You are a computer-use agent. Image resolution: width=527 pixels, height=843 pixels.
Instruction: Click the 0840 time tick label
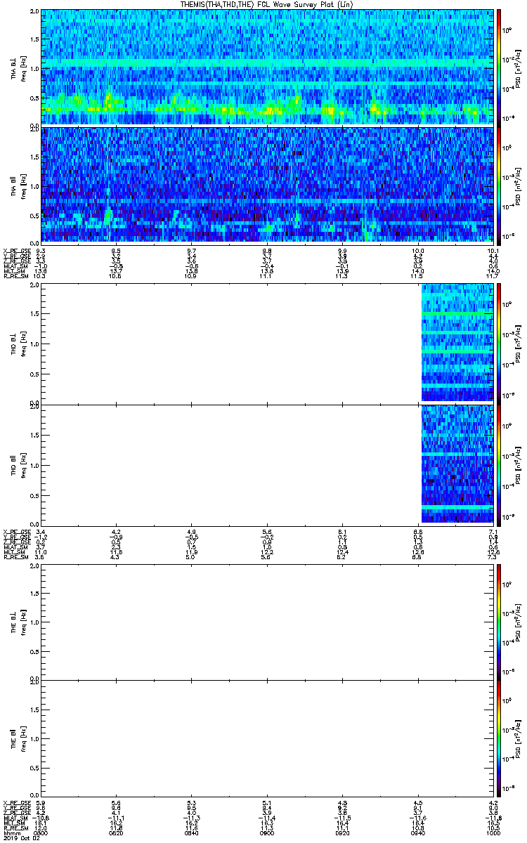click(191, 832)
